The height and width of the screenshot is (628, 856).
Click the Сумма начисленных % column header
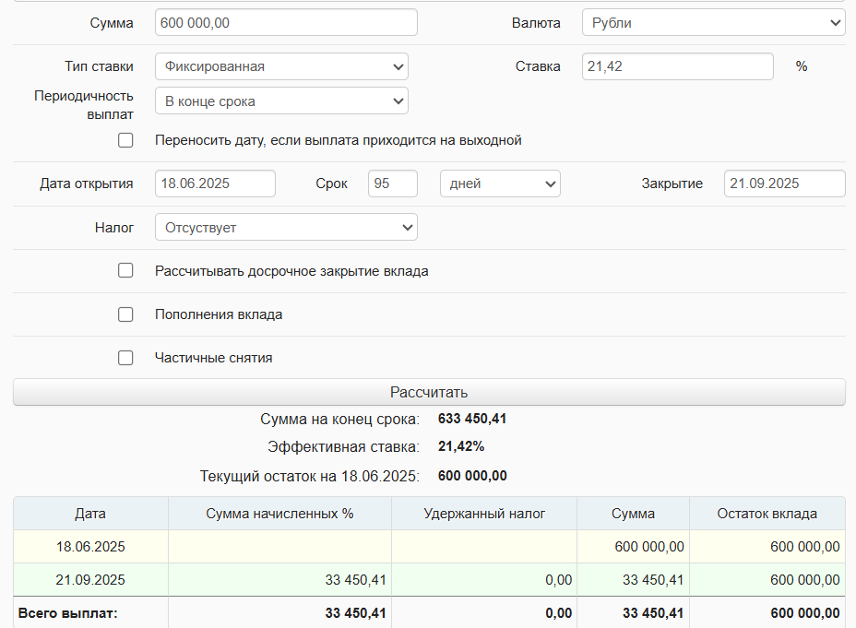click(279, 514)
